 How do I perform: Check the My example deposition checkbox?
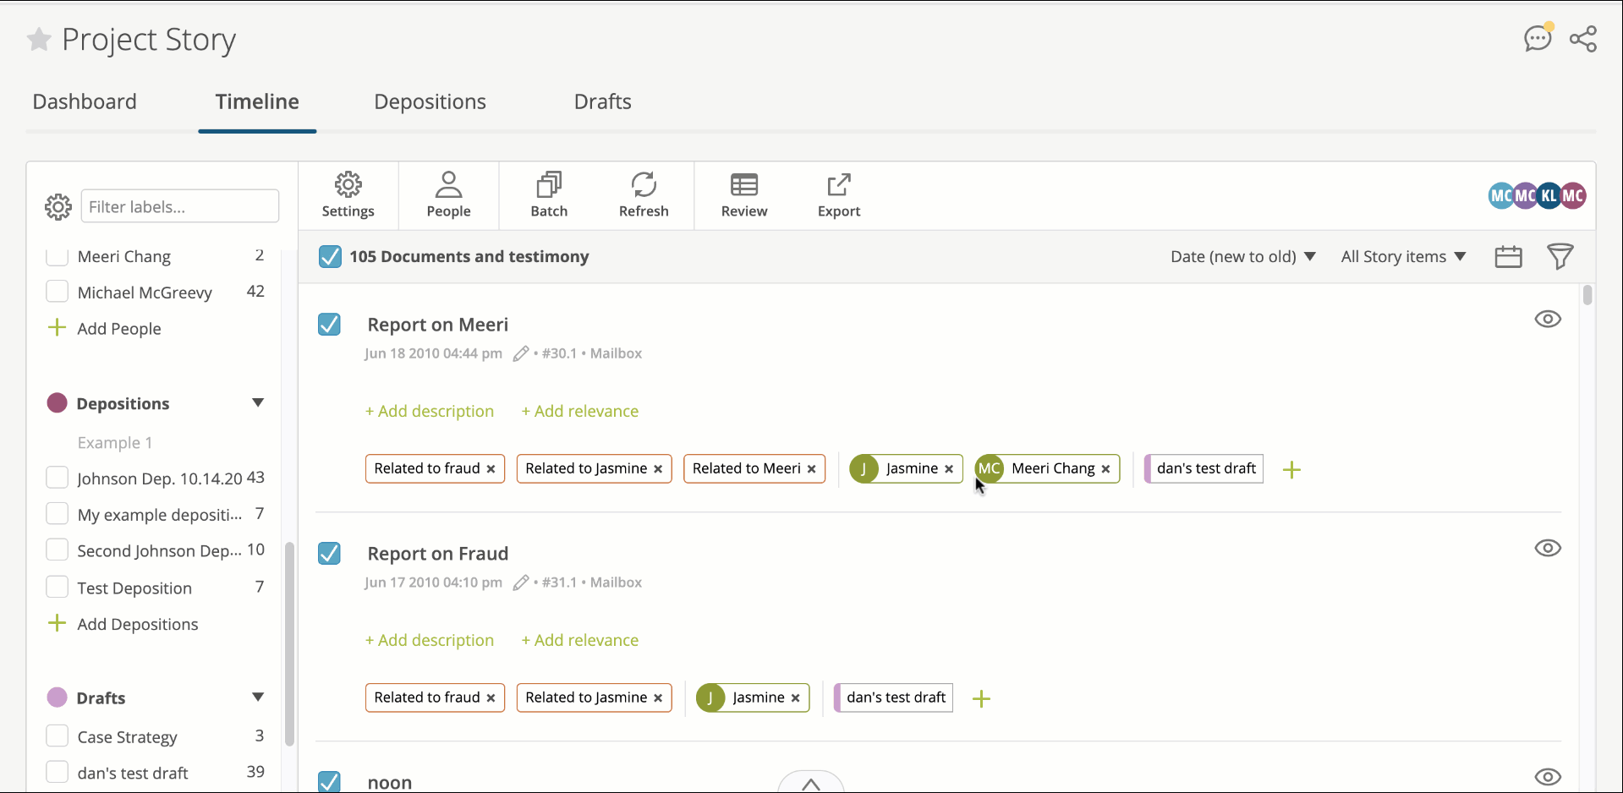tap(57, 514)
